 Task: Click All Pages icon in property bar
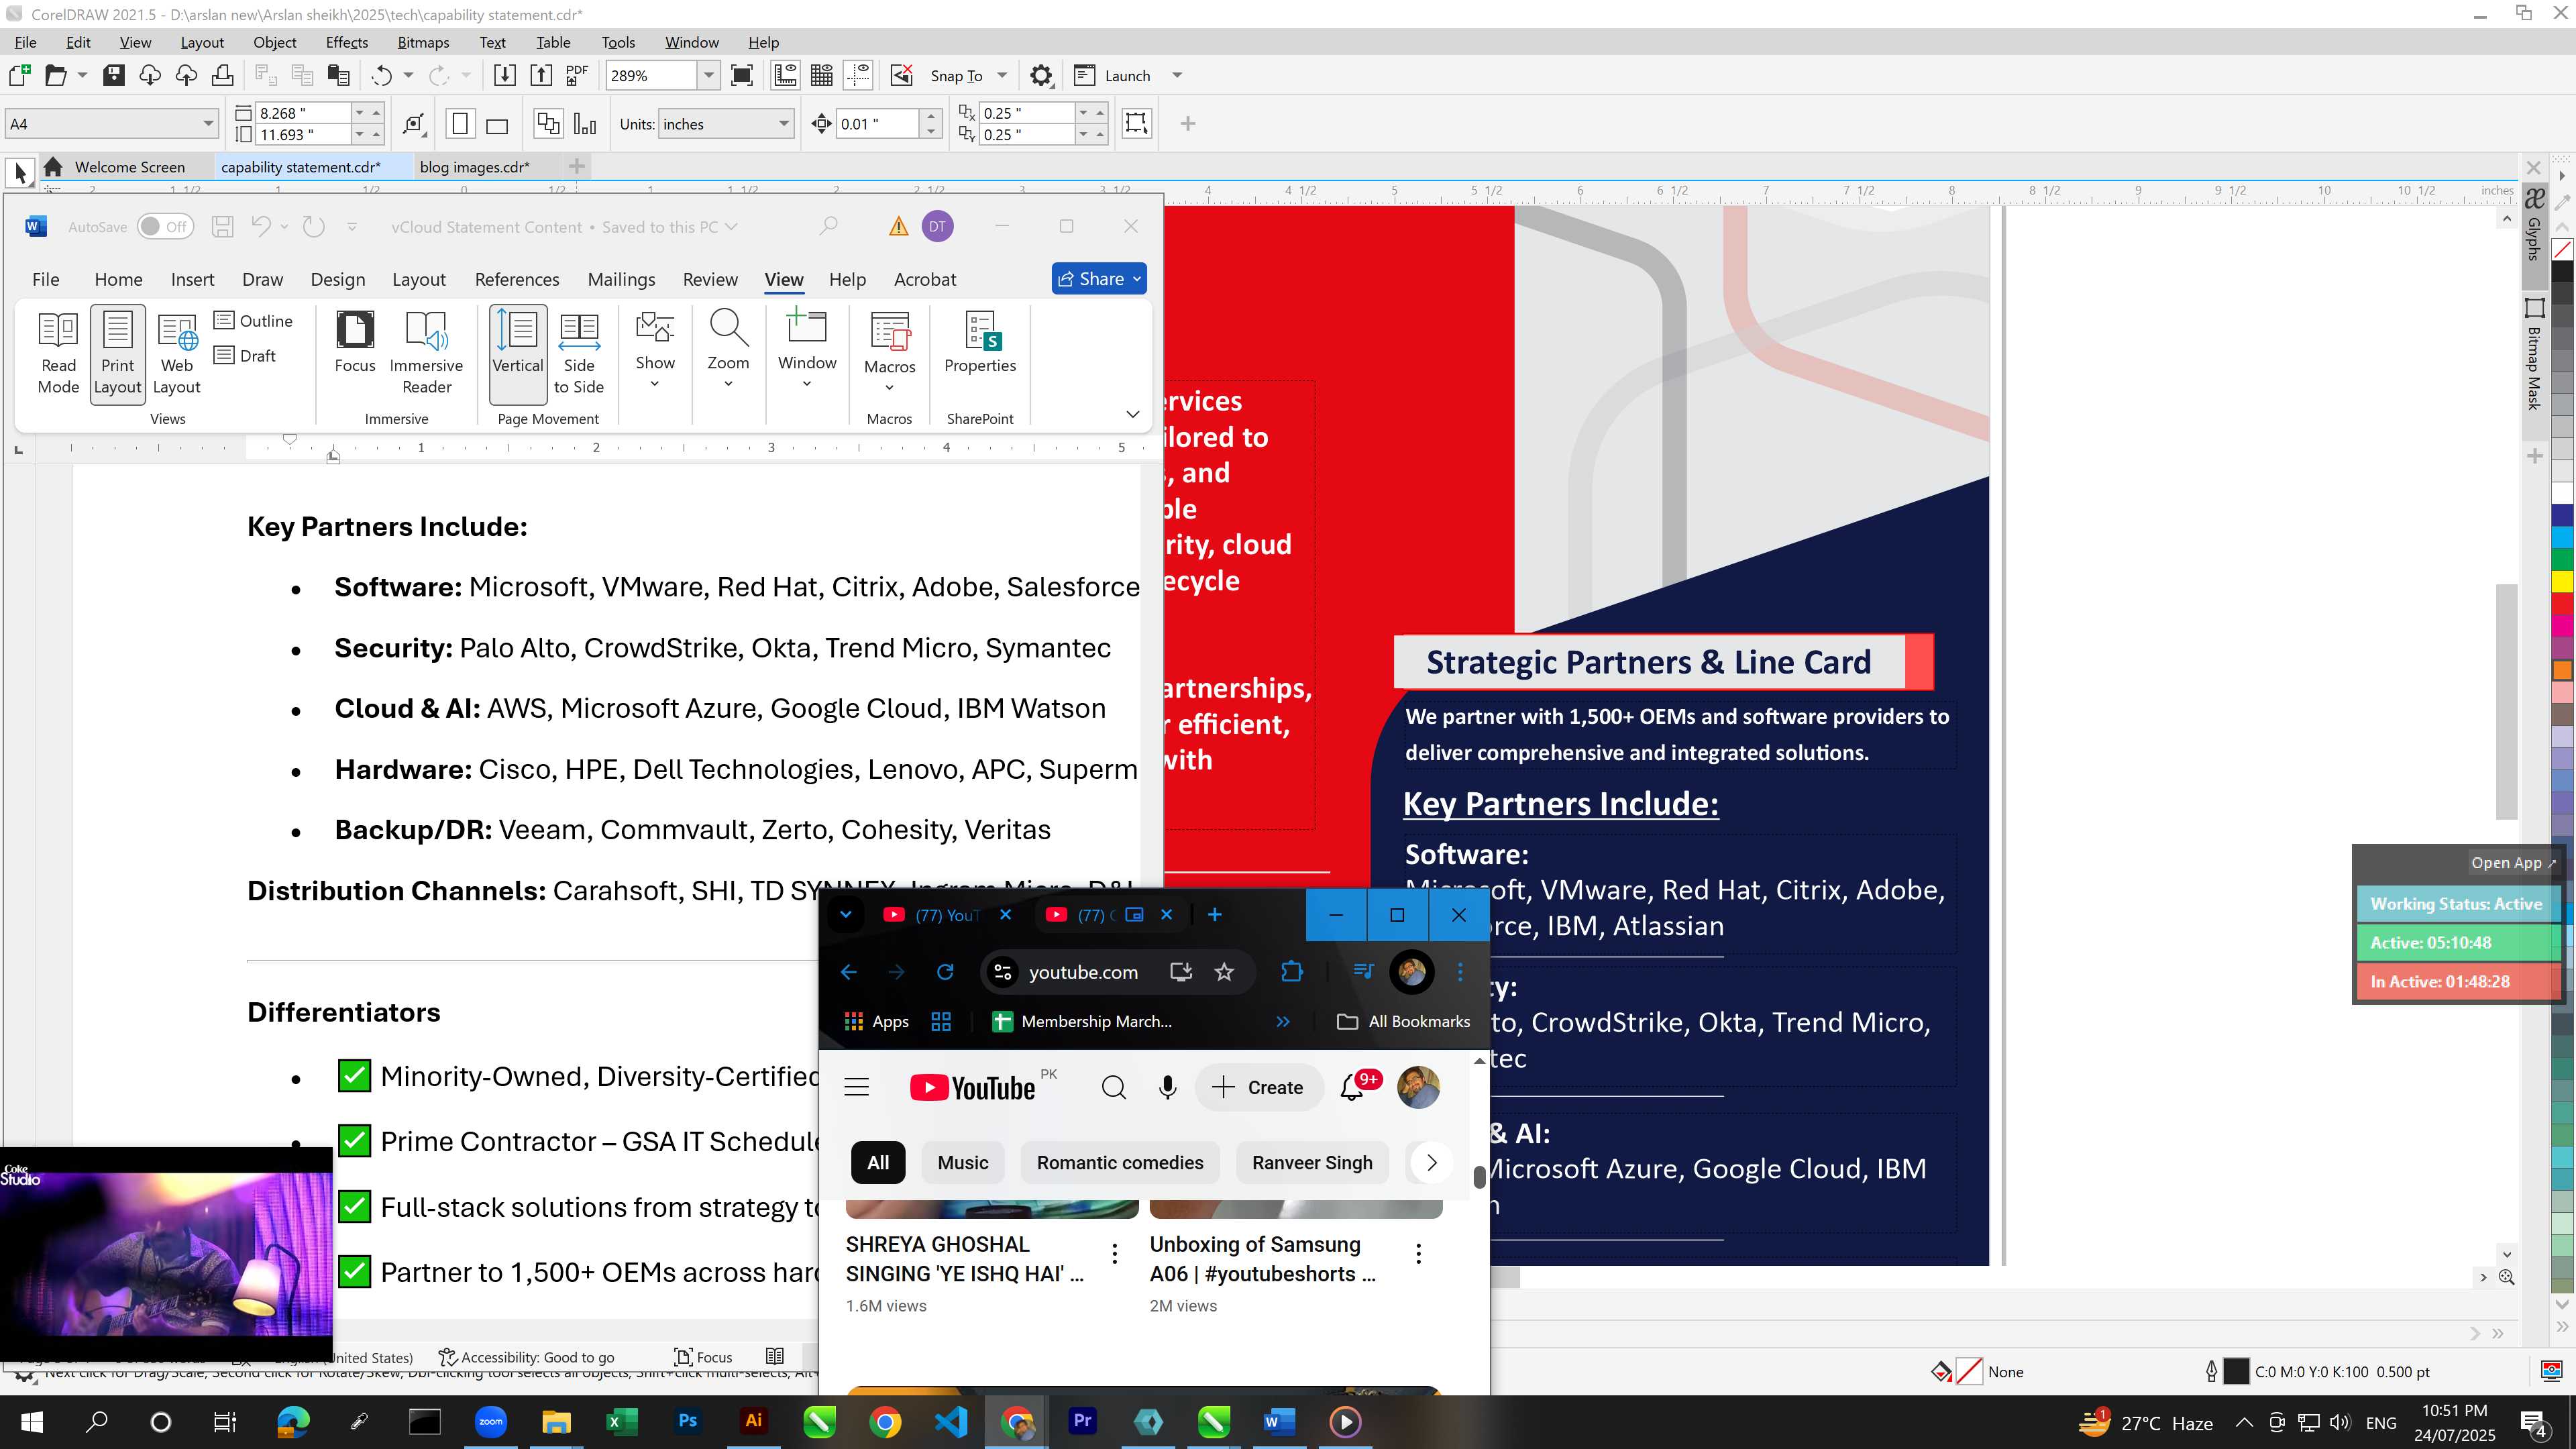pyautogui.click(x=548, y=124)
